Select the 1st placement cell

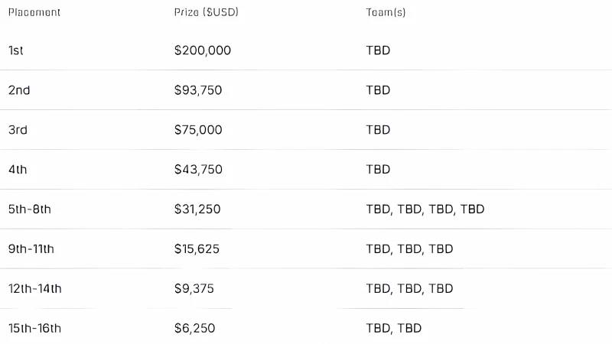(x=15, y=50)
